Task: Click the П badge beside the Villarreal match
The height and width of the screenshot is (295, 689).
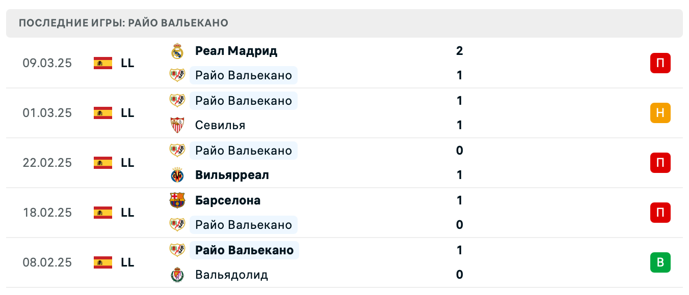Action: [660, 163]
